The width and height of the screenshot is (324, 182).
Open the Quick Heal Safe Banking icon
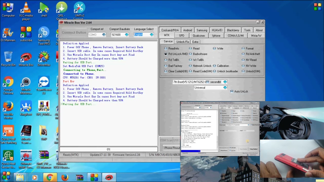click(x=8, y=135)
